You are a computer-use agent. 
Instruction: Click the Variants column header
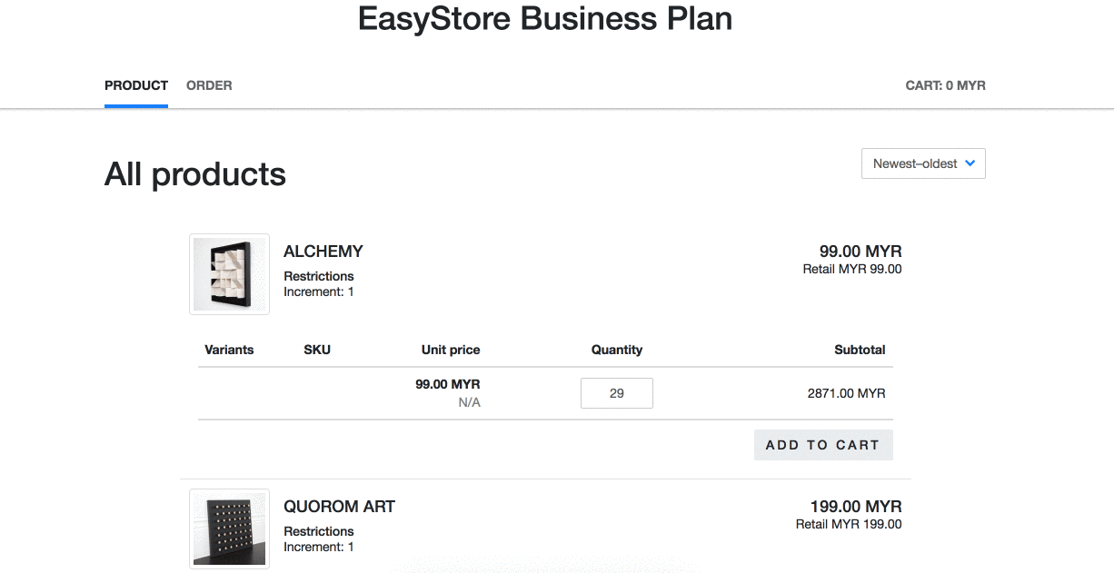(229, 350)
